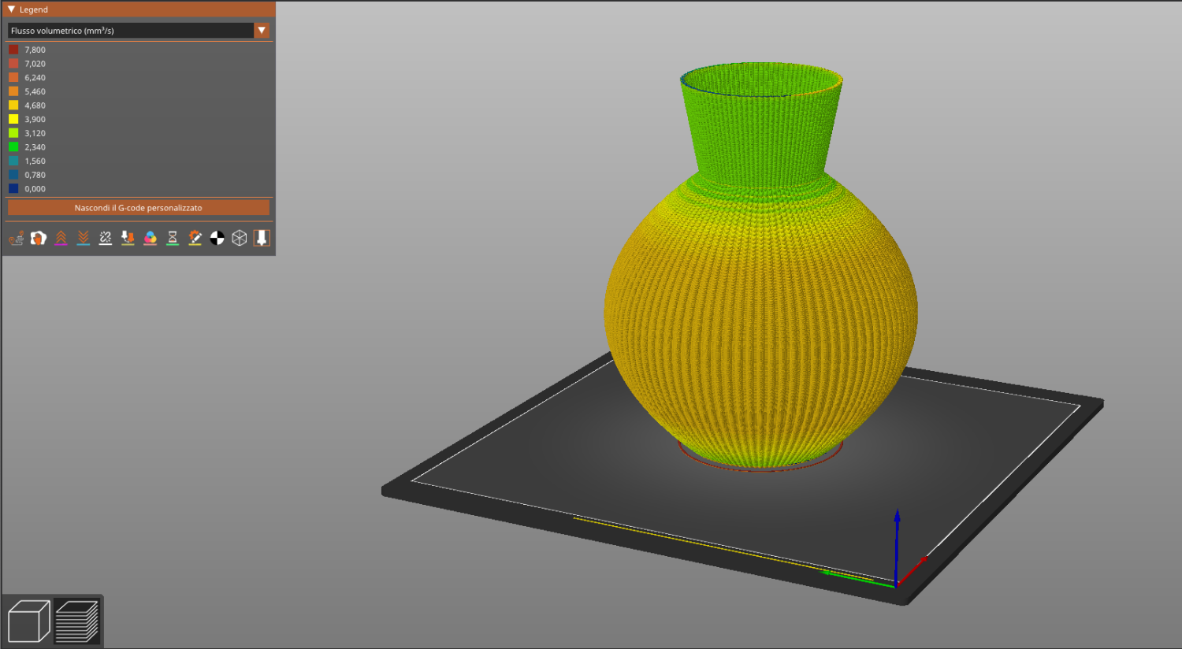1182x649 pixels.
Task: Collapse the Legend panel triangle
Action: point(11,9)
